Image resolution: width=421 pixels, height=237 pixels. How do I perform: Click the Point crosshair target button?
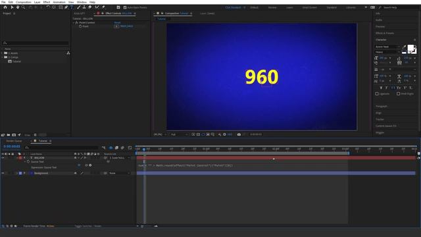[116, 26]
